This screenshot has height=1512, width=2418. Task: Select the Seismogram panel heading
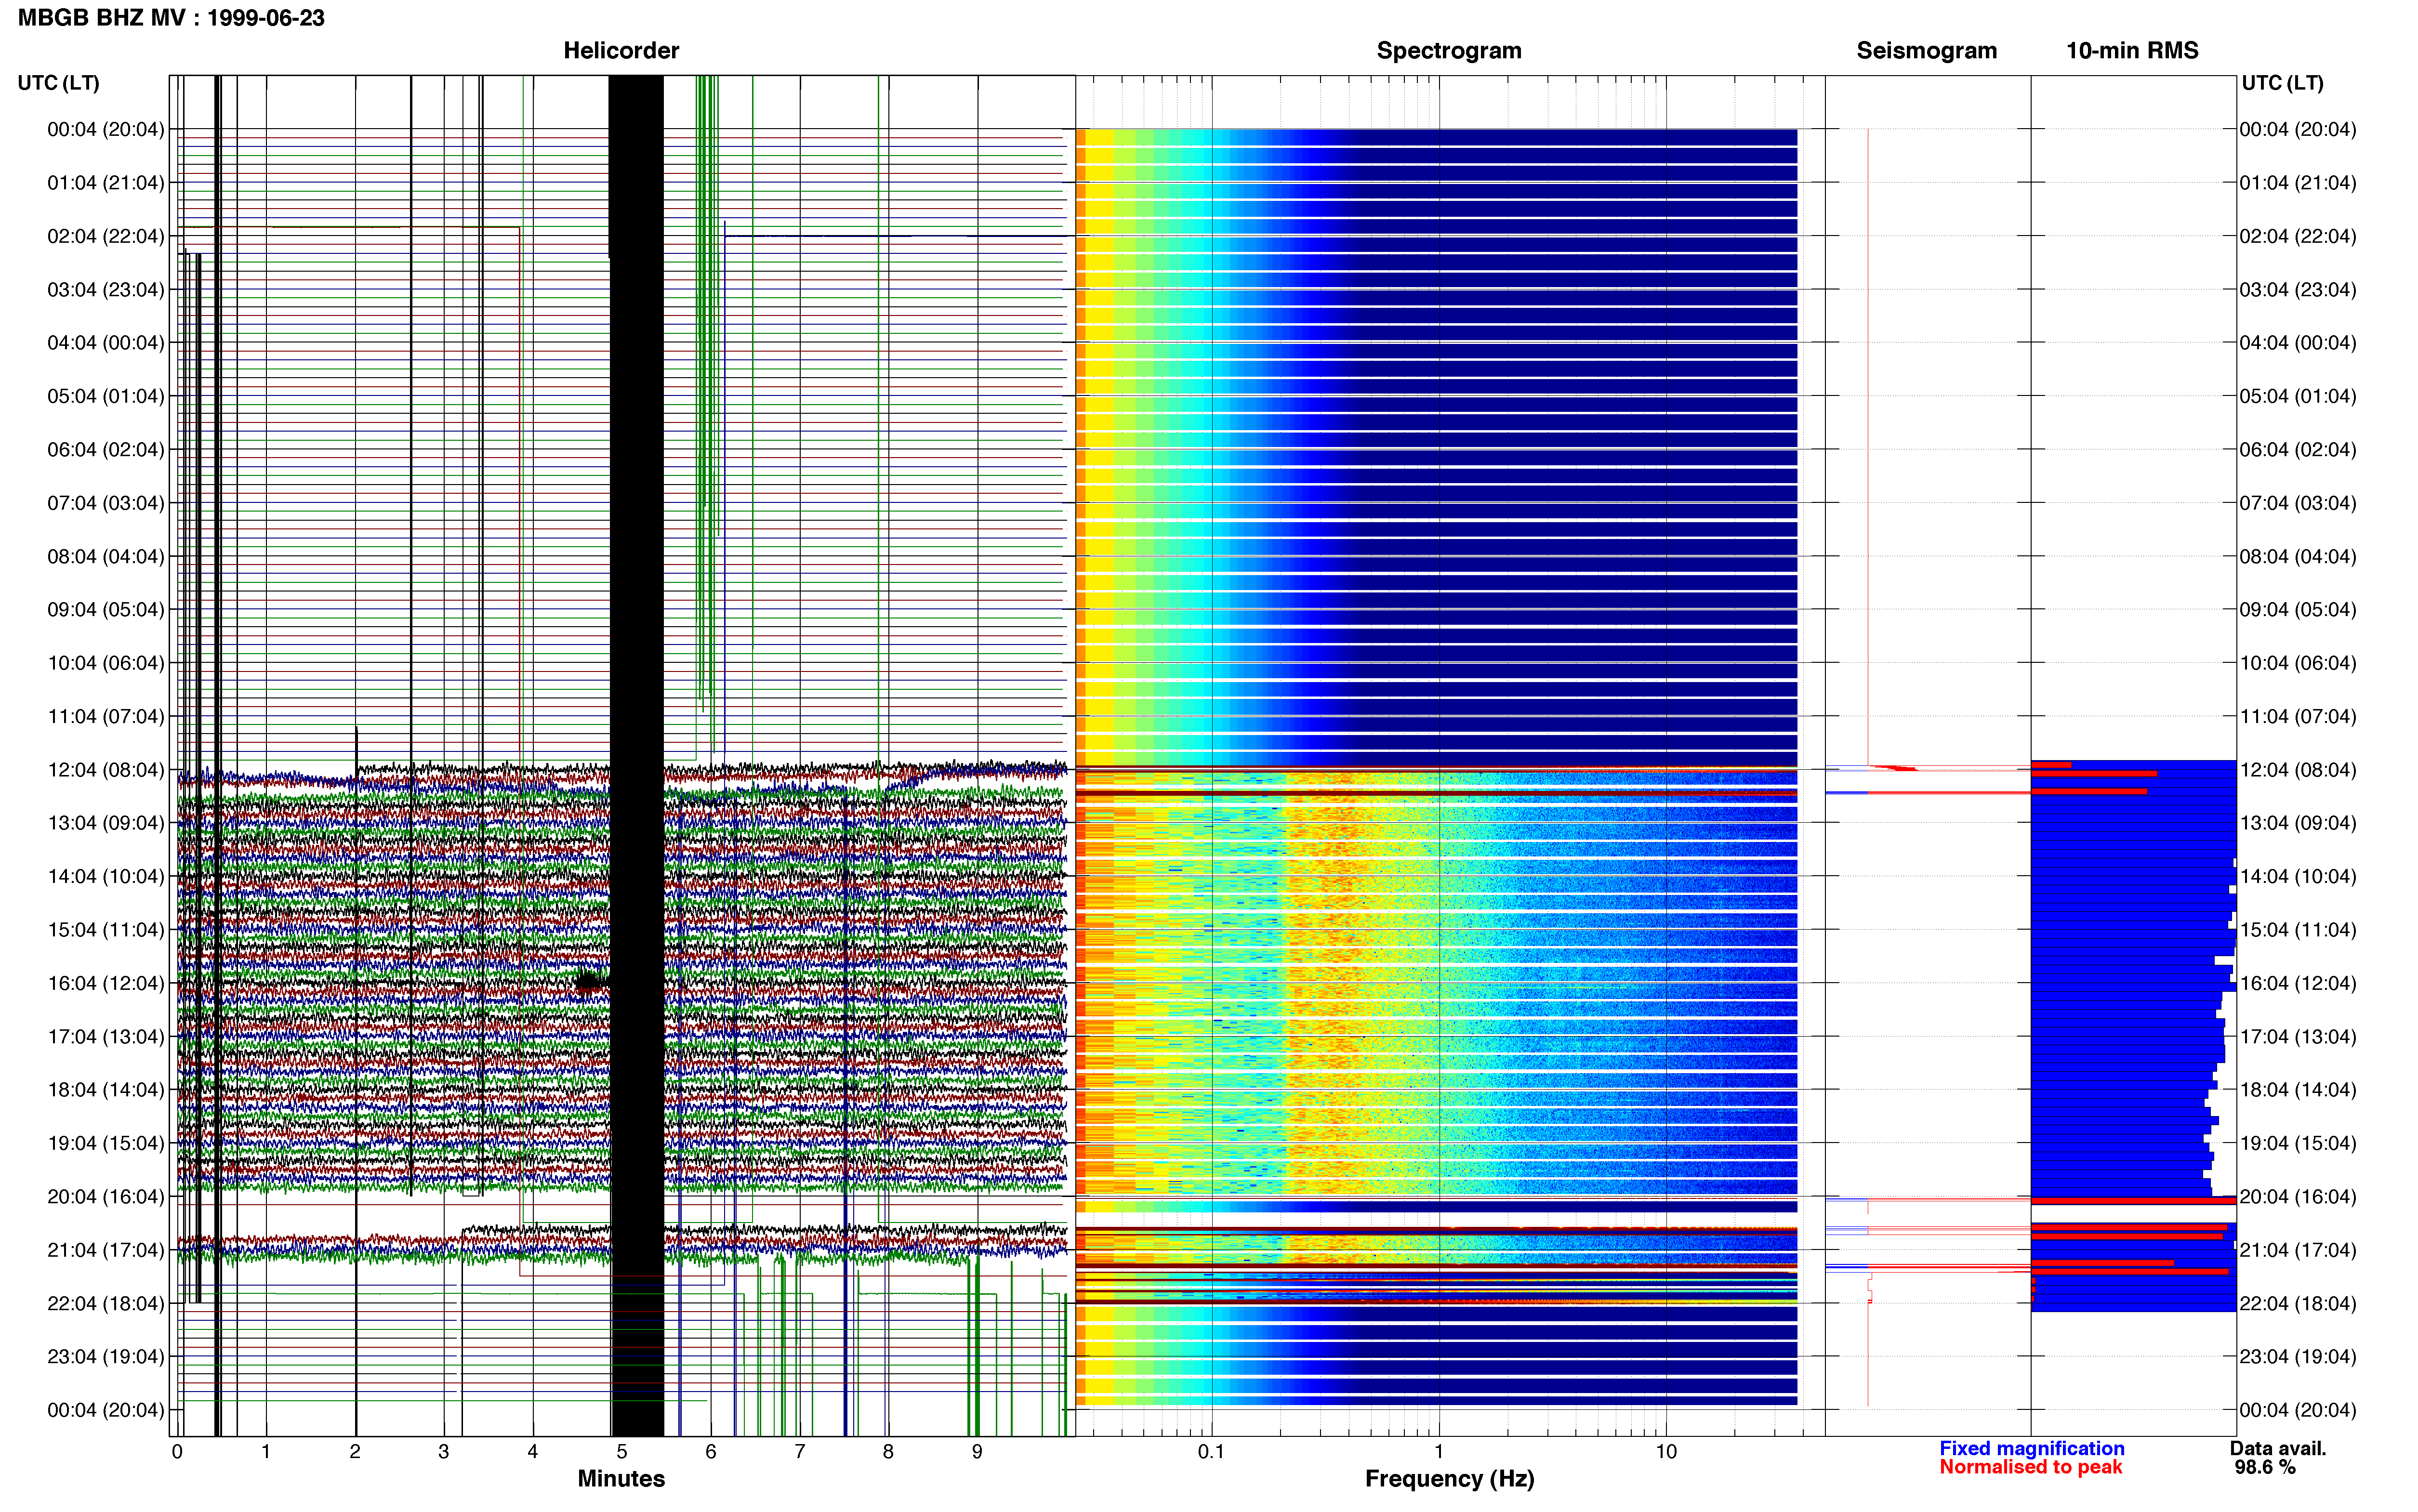[x=1926, y=50]
